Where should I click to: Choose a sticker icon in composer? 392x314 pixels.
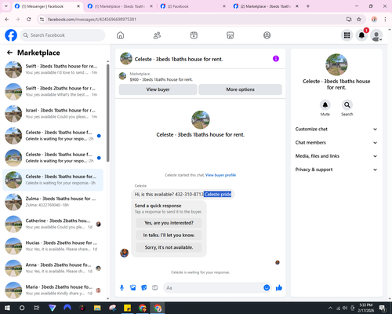(x=143, y=288)
